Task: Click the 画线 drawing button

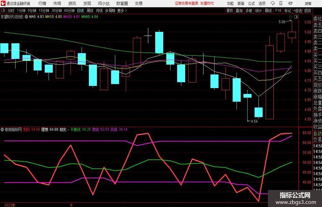Action: pos(268,11)
